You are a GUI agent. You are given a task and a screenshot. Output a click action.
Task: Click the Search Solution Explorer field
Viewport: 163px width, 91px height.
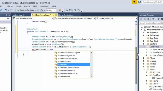[x=151, y=23]
